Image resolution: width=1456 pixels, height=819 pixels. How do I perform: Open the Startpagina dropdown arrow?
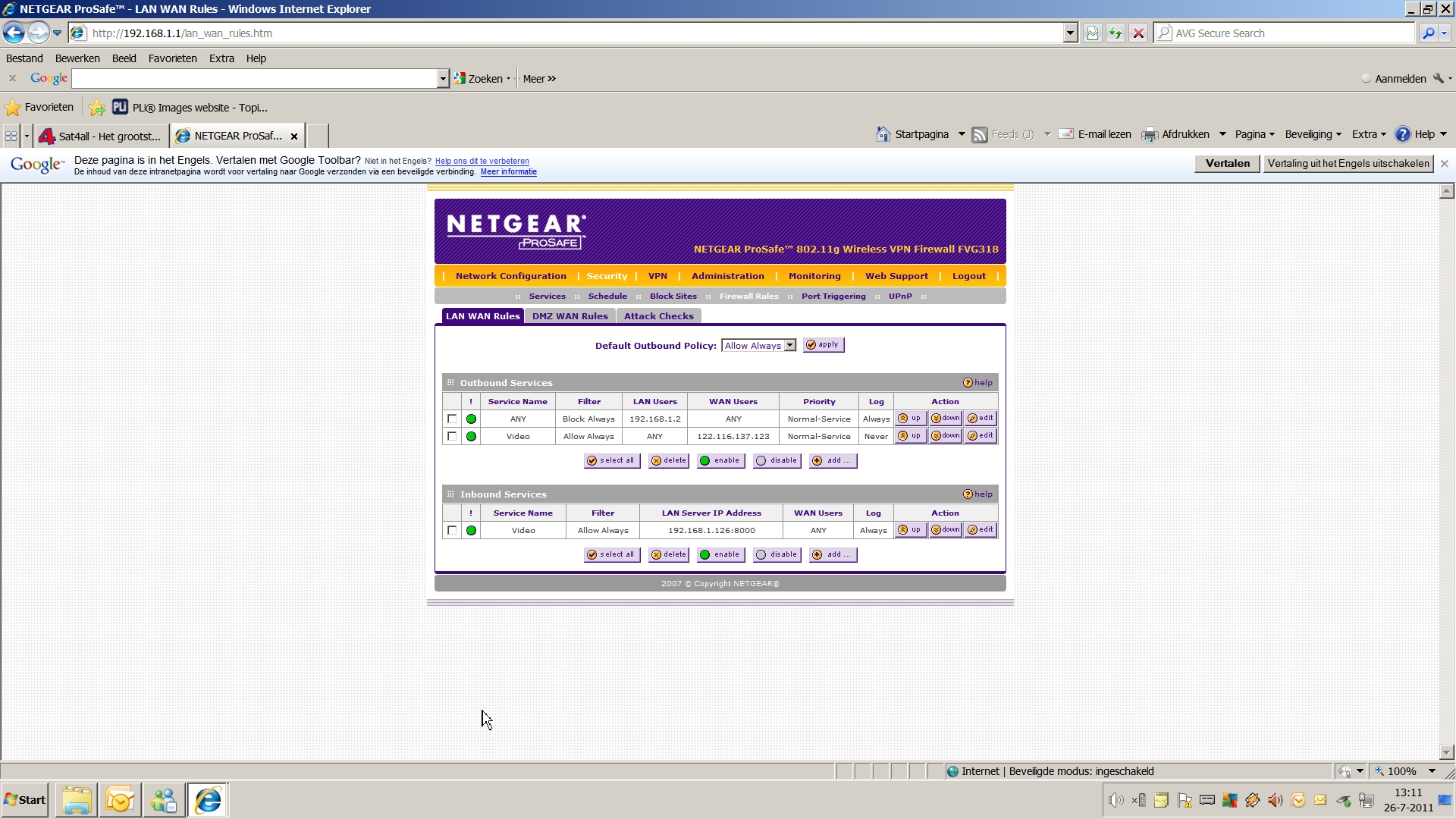[962, 134]
